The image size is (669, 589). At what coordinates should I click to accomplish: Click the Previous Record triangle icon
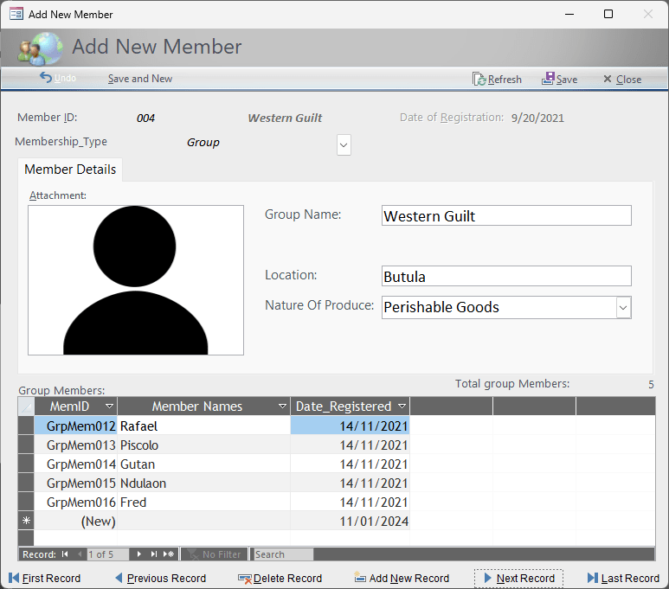pyautogui.click(x=119, y=578)
